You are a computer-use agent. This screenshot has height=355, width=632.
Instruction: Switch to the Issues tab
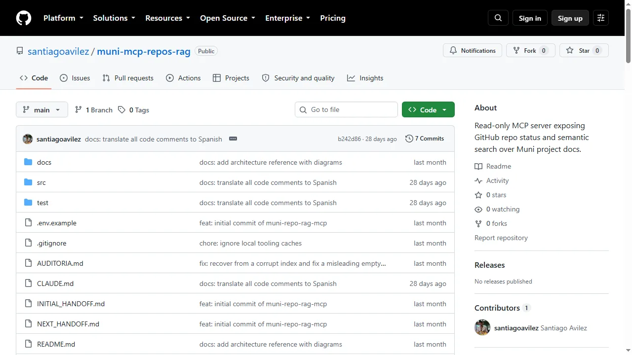pyautogui.click(x=75, y=78)
